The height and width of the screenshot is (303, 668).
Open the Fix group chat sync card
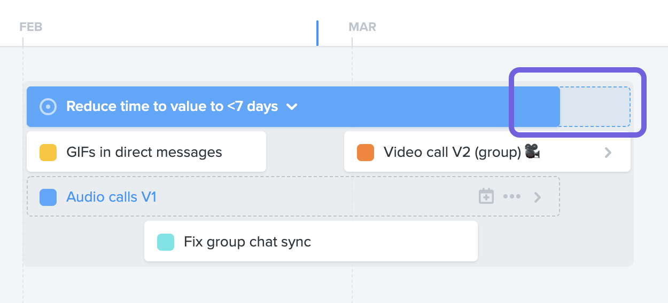pyautogui.click(x=311, y=241)
